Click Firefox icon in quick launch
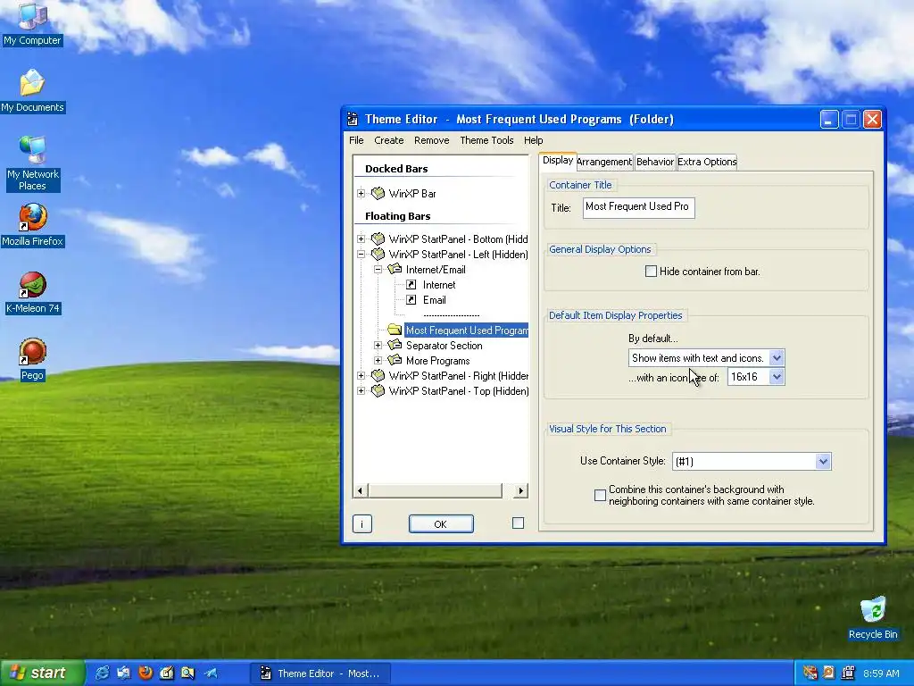 pyautogui.click(x=145, y=673)
